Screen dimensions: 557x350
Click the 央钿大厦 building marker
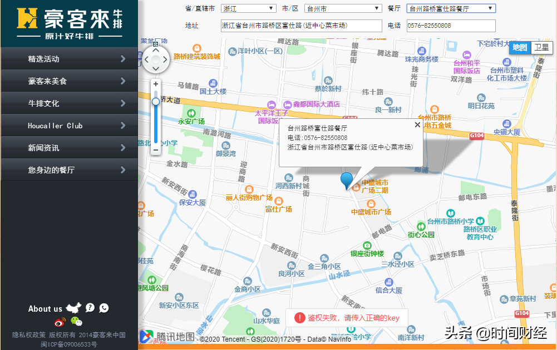(506, 124)
